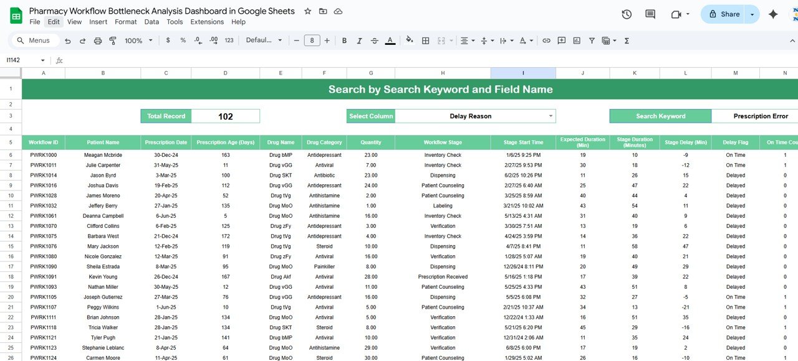Toggle bold formatting
Screen dimensions: 798x361
tap(344, 40)
